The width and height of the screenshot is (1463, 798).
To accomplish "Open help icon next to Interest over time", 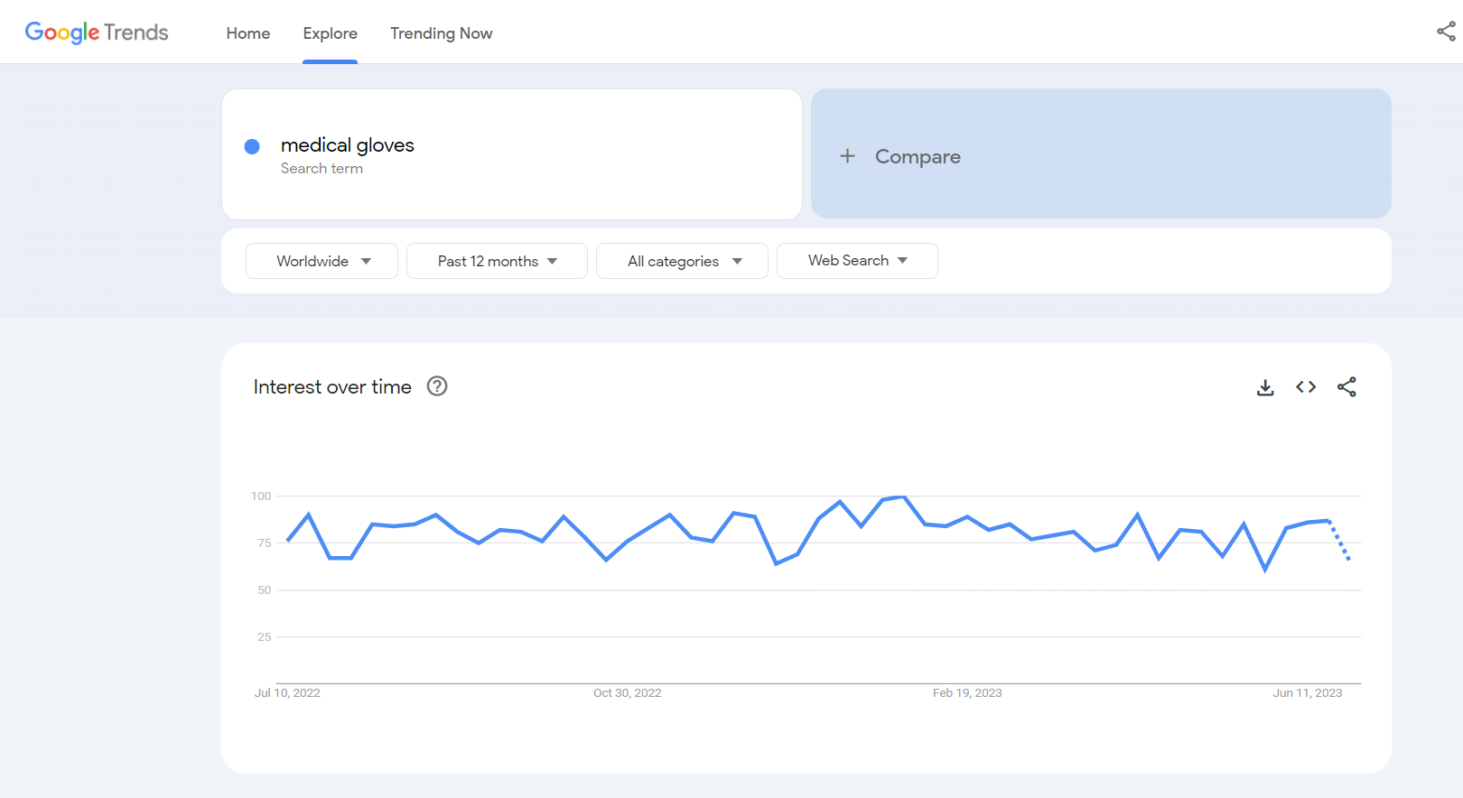I will pyautogui.click(x=437, y=386).
